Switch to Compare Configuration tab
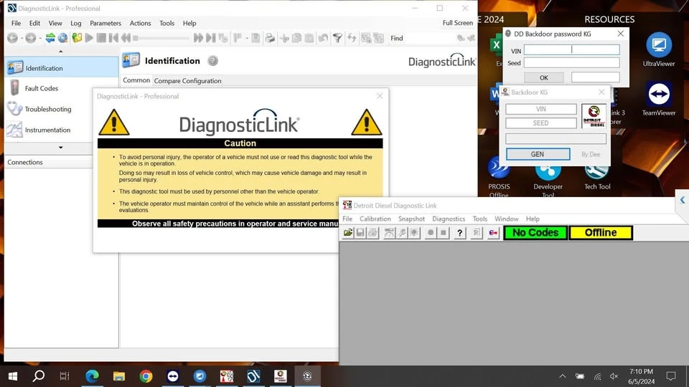689x387 pixels. [x=187, y=81]
